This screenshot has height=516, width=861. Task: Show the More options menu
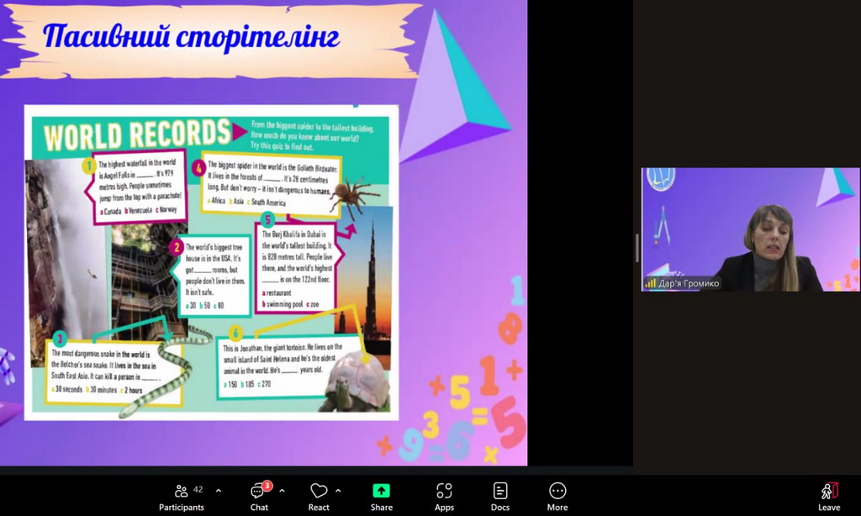pos(557,496)
